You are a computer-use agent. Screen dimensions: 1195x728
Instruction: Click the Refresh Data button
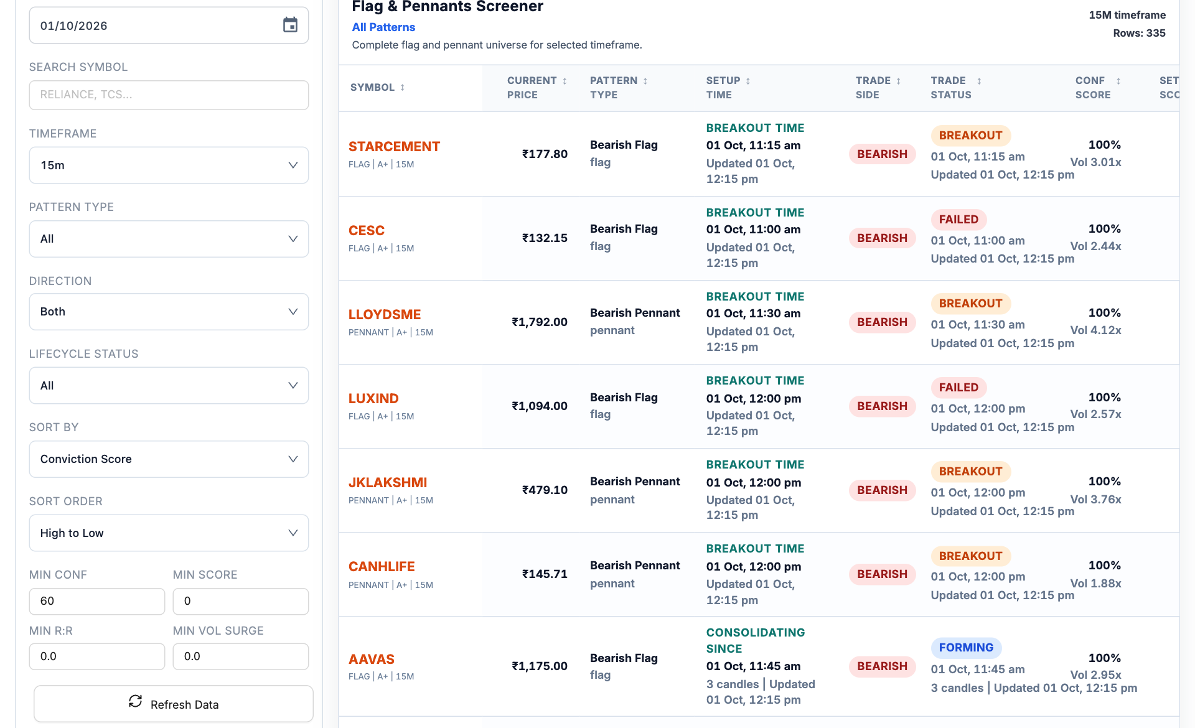(x=173, y=704)
